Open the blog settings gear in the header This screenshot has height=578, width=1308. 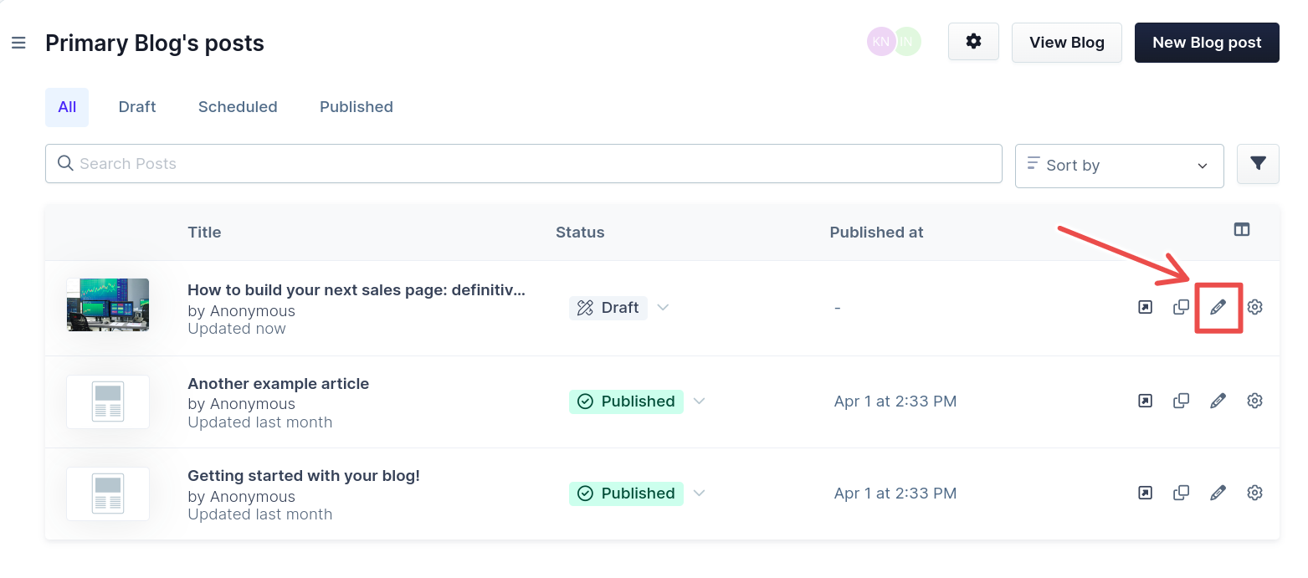[973, 41]
